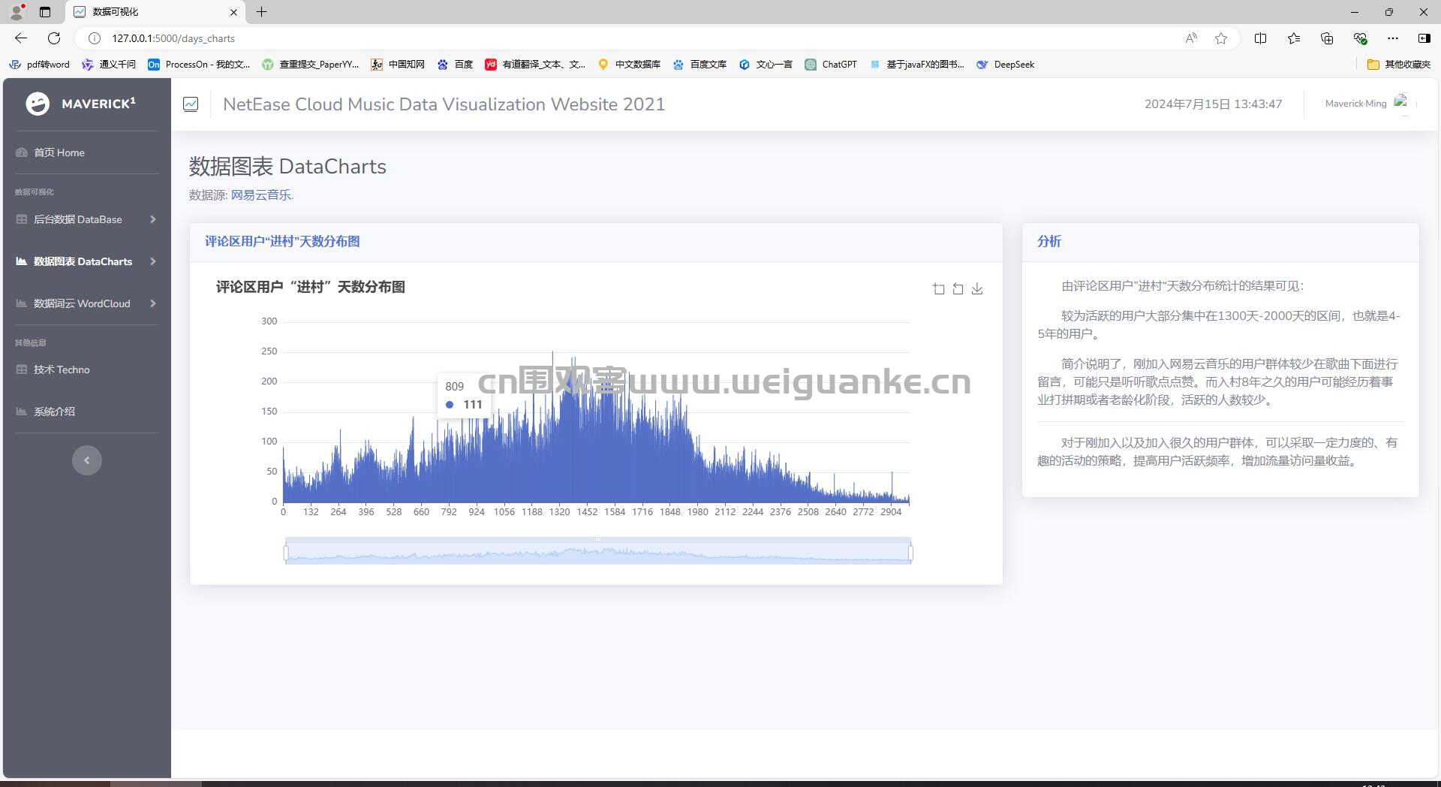The image size is (1441, 787).
Task: Click the site information icon in the address bar
Action: point(94,38)
